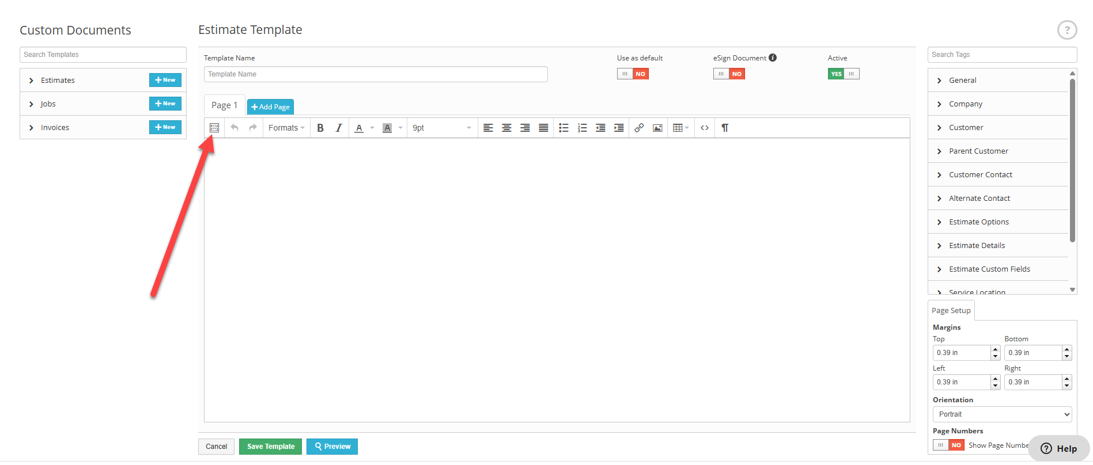The image size is (1093, 465).
Task: Apply the text color button
Action: click(x=359, y=128)
